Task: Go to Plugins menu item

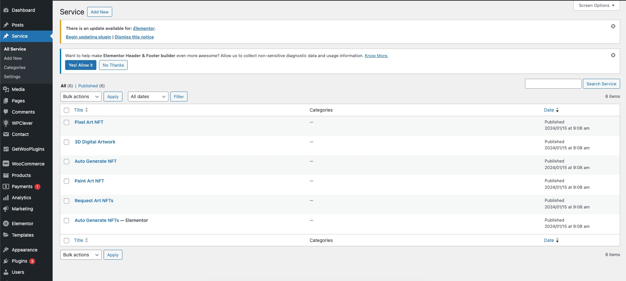Action: click(19, 261)
